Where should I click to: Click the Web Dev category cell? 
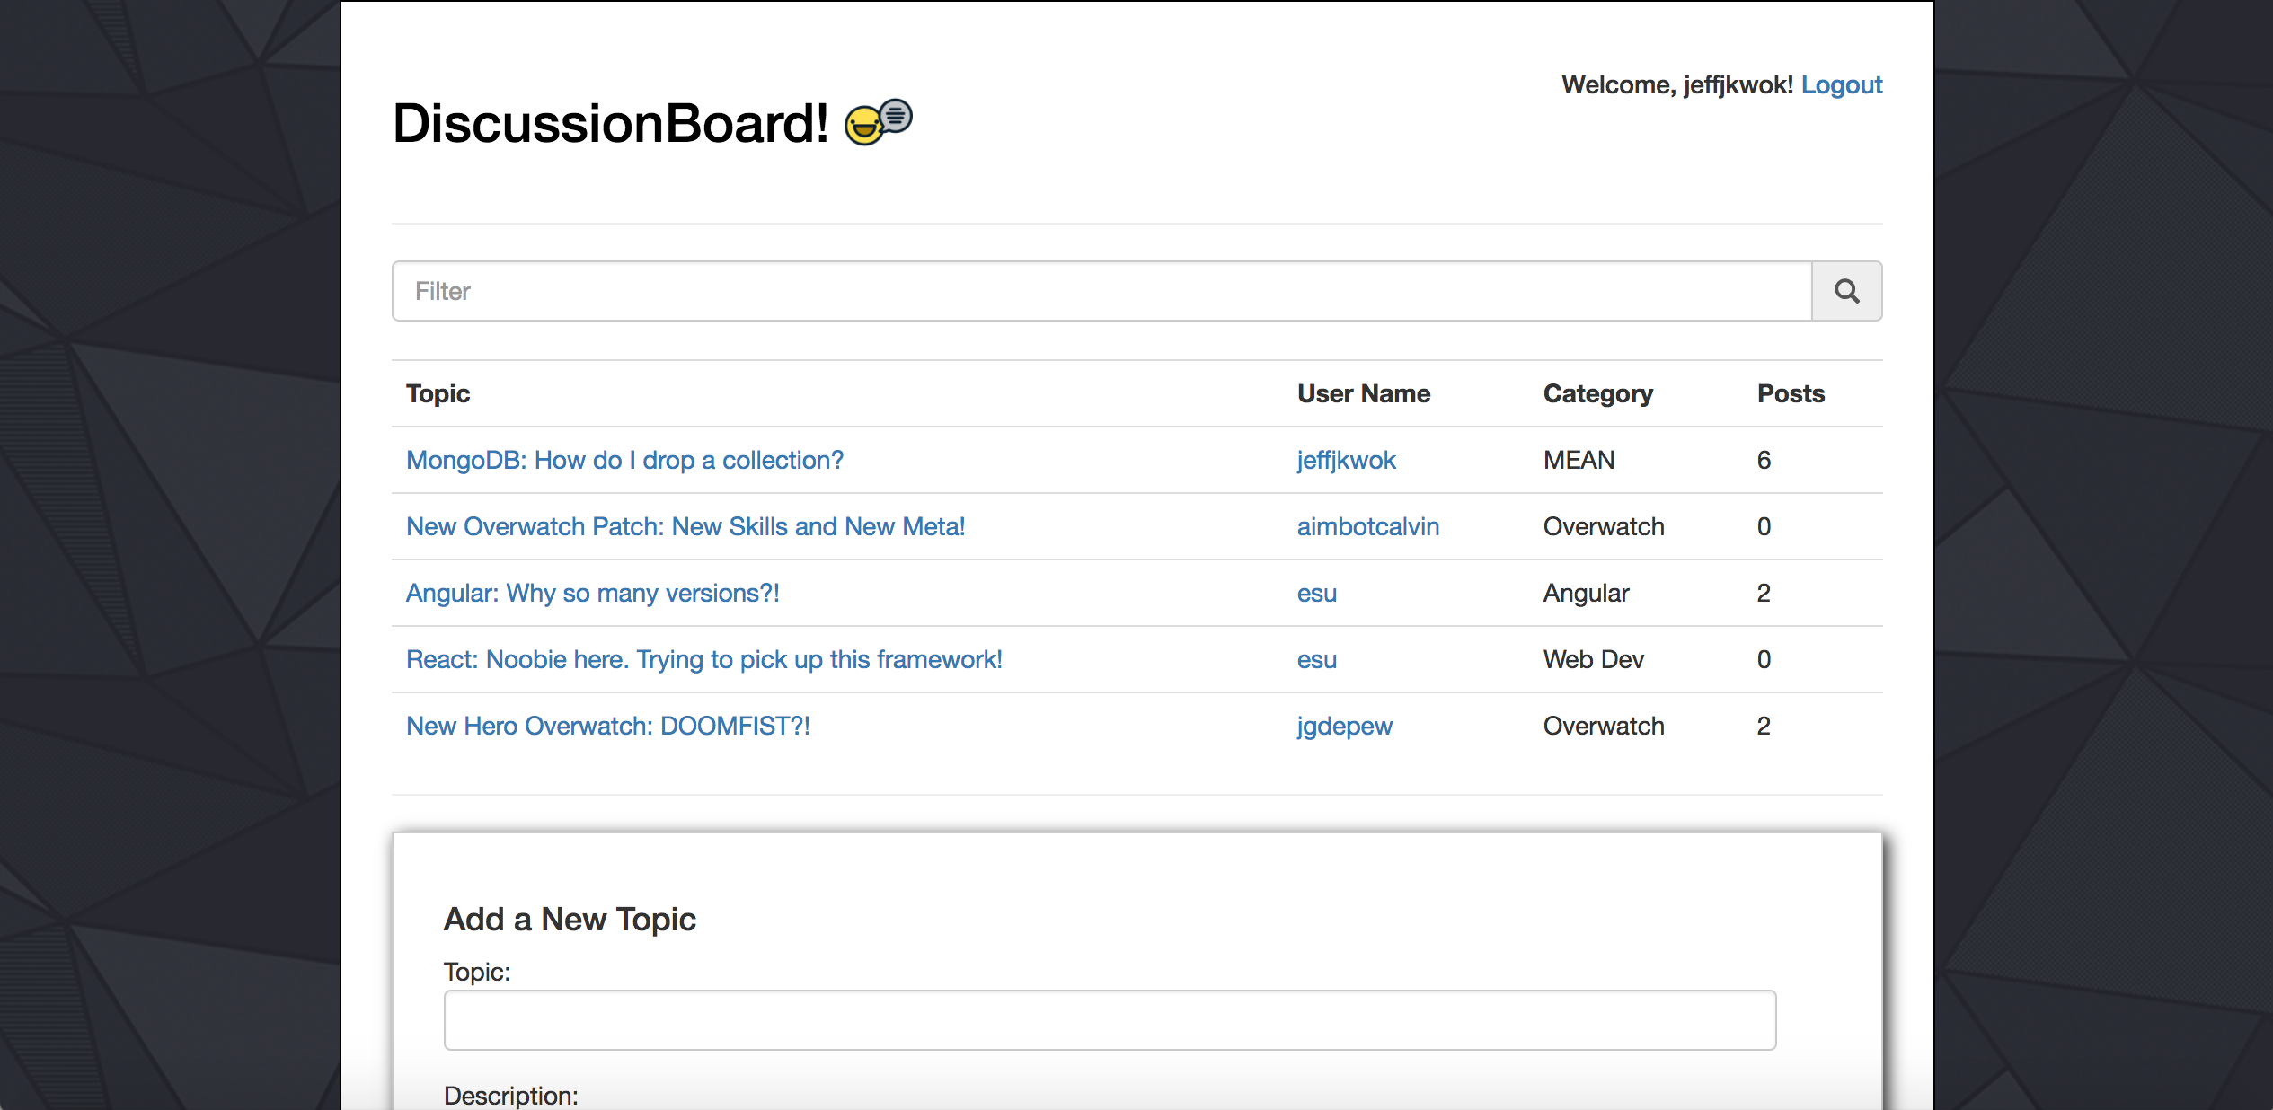[x=1593, y=659]
